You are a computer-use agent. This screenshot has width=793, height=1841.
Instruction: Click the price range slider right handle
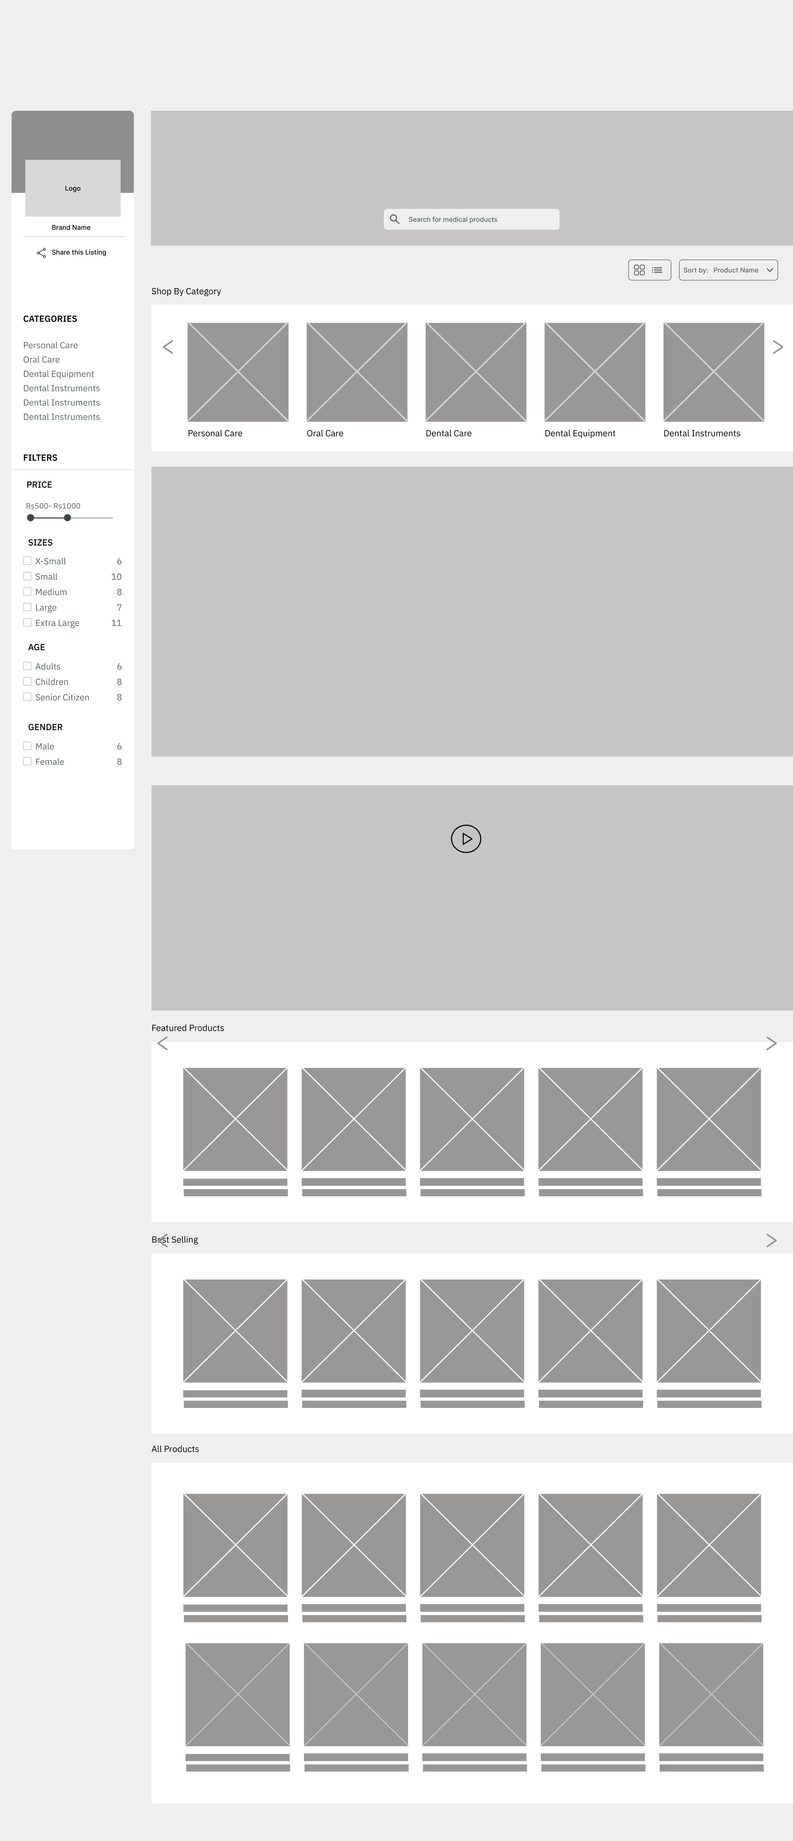(x=67, y=517)
